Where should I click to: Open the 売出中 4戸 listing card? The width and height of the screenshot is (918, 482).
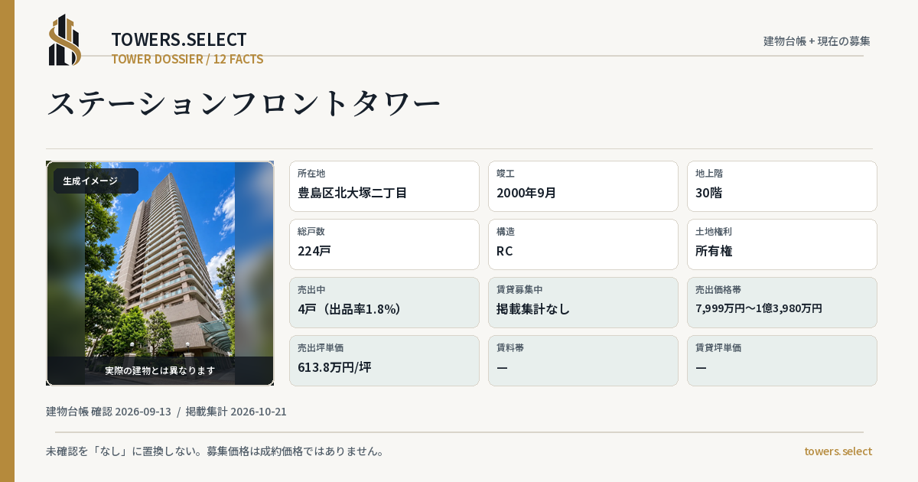point(384,302)
